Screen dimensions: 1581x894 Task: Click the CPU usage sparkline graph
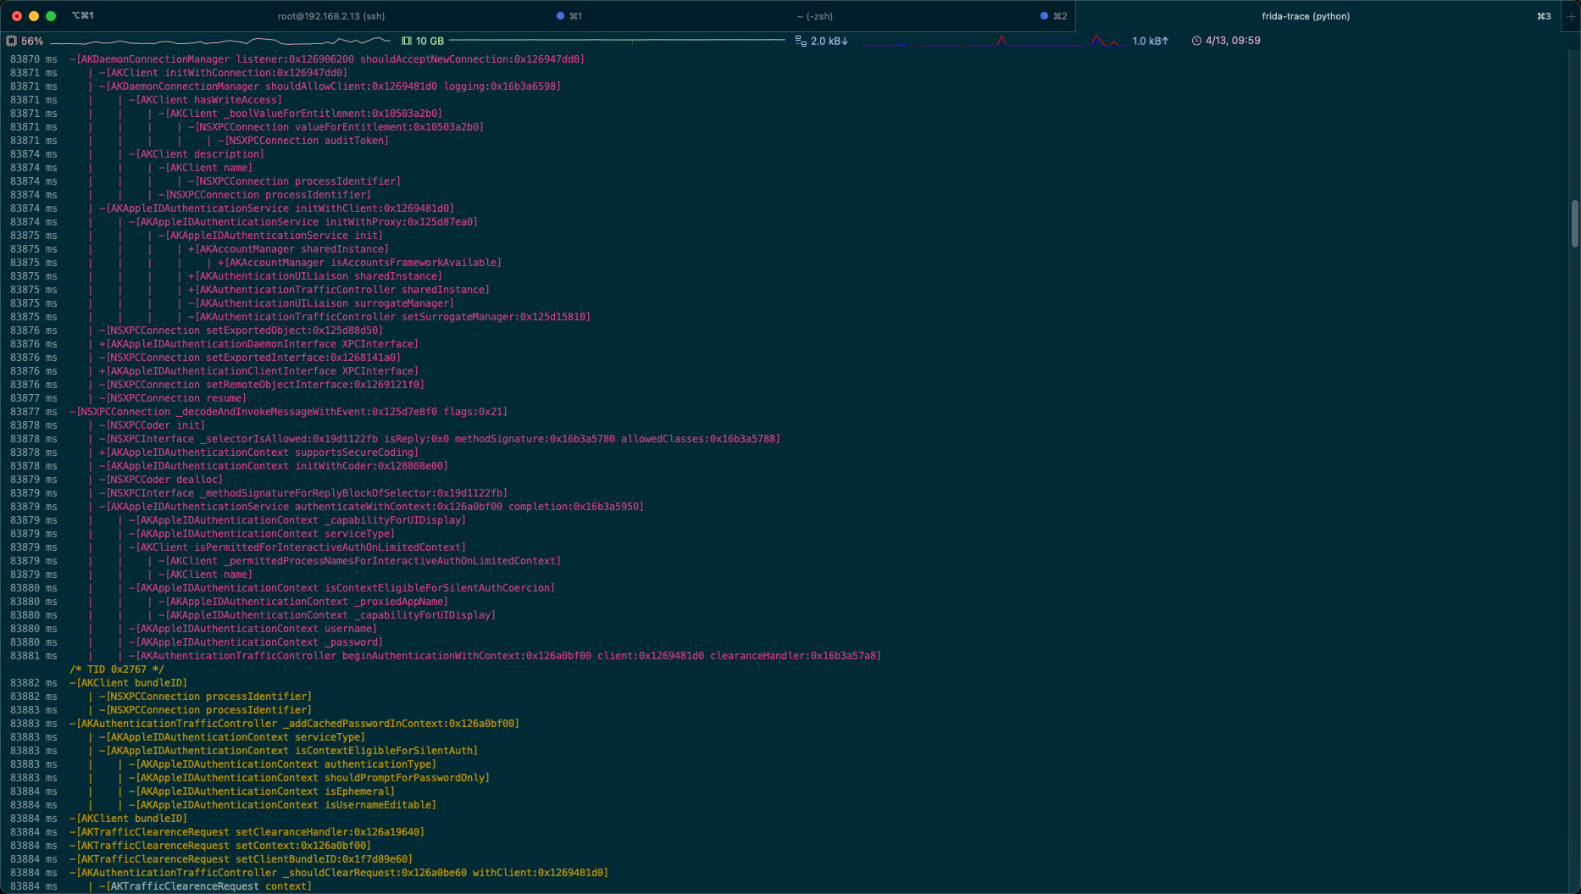(x=220, y=41)
